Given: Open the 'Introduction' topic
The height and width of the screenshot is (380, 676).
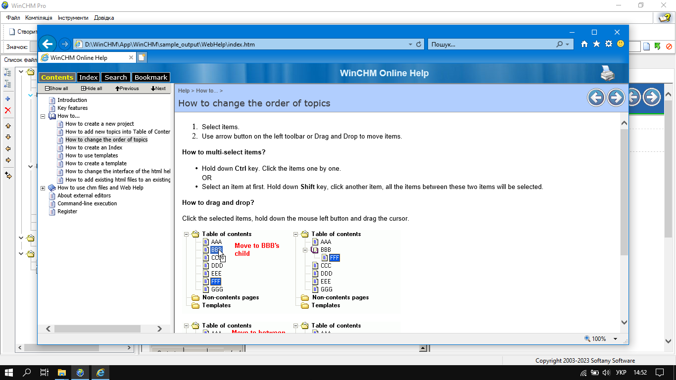Looking at the screenshot, I should [x=72, y=100].
